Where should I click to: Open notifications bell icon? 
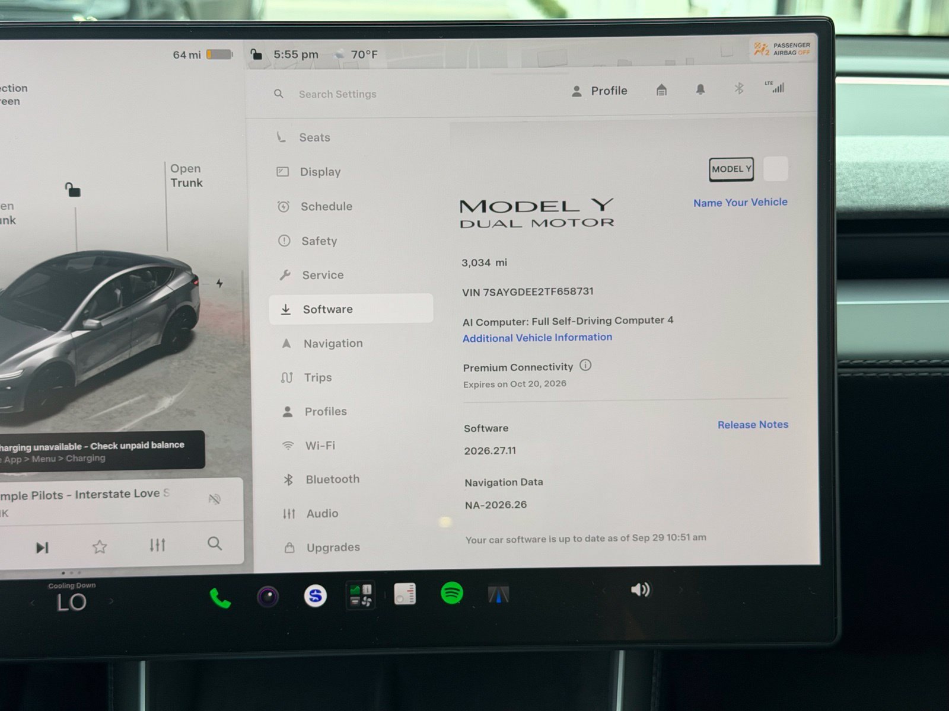pos(700,89)
